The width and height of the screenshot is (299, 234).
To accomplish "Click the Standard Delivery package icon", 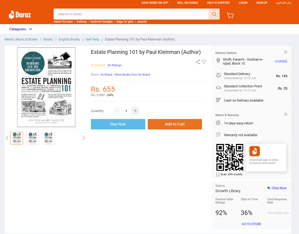I will [218, 75].
